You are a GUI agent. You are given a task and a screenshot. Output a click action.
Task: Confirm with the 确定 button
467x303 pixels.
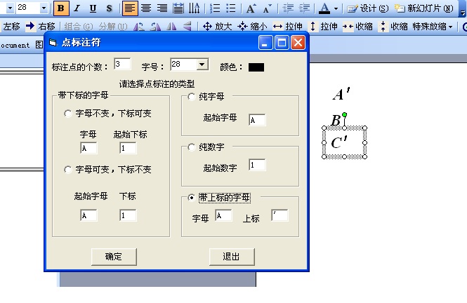[114, 257]
